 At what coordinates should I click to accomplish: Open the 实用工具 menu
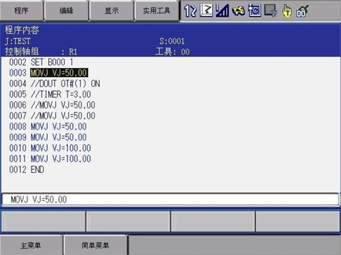156,11
